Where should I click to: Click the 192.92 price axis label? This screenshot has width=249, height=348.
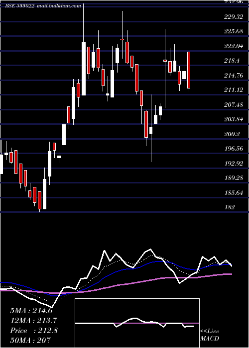pos(234,164)
